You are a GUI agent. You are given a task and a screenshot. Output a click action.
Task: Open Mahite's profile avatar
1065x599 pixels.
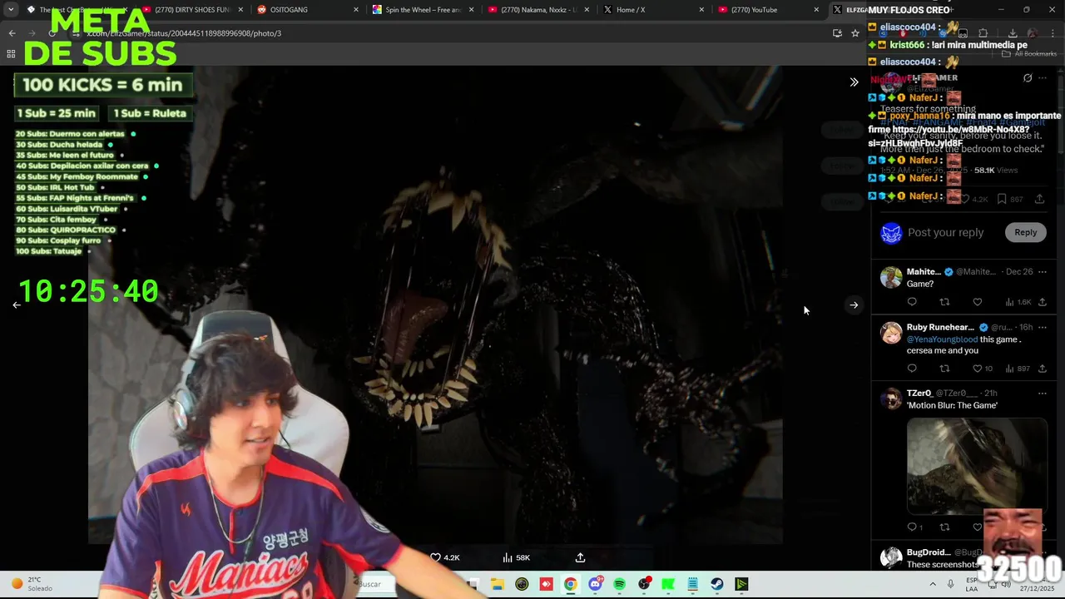[x=891, y=277]
